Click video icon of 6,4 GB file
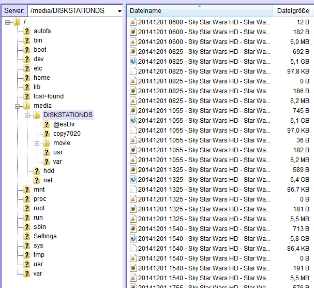The width and height of the screenshot is (314, 288). tap(133, 180)
